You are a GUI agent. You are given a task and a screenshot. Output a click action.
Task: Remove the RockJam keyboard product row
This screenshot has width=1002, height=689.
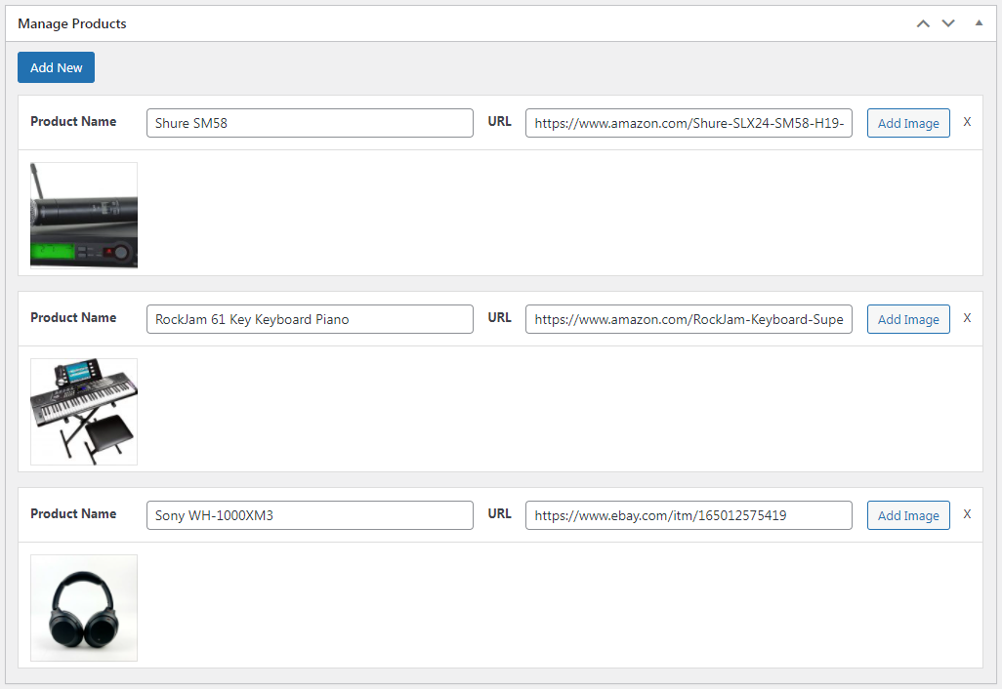967,318
